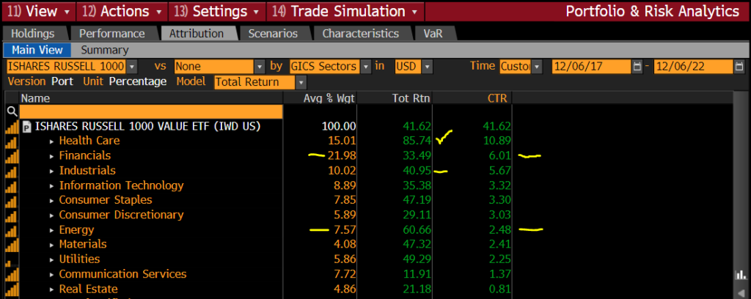This screenshot has width=751, height=299.
Task: Click the bar chart icon for Energy row
Action: (11, 229)
